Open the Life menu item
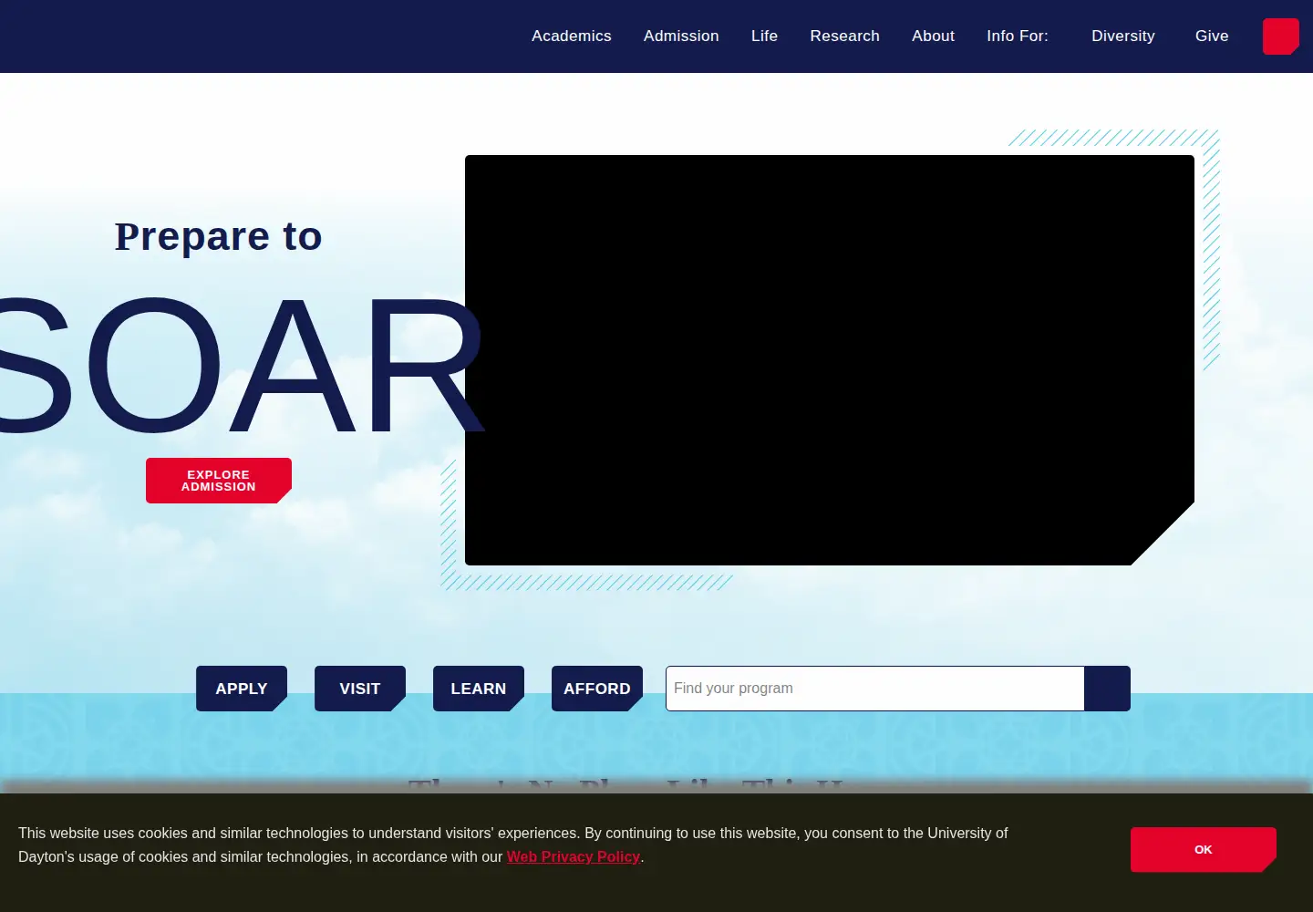Screen dimensions: 1313x912 click(764, 36)
